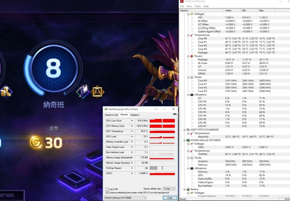290x201 pixels.
Task: Open the PerfCap Reason dropdown
Action: (x=132, y=168)
